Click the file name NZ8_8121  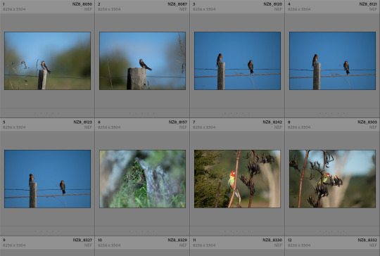click(368, 4)
